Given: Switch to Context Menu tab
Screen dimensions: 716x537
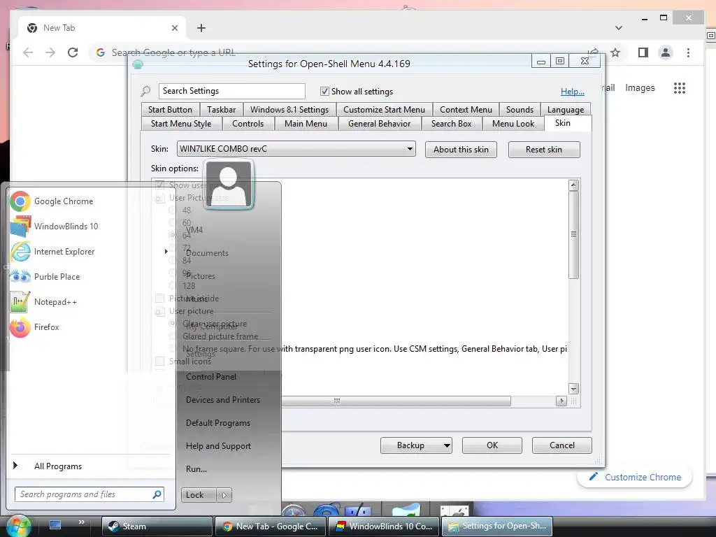Looking at the screenshot, I should coord(466,110).
